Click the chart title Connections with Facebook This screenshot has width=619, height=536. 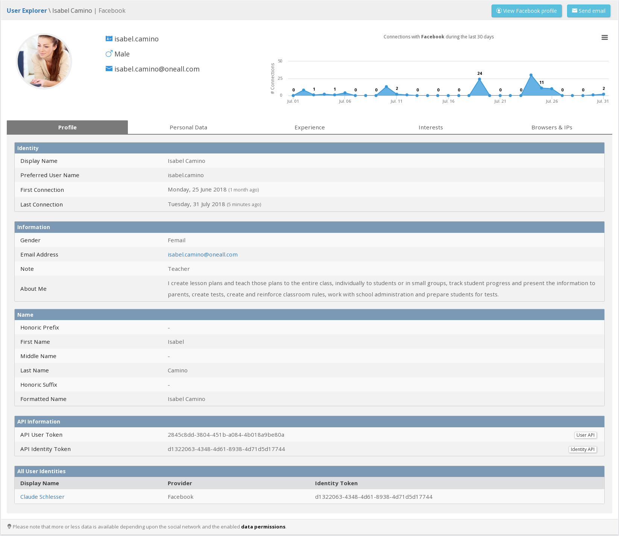(x=438, y=37)
